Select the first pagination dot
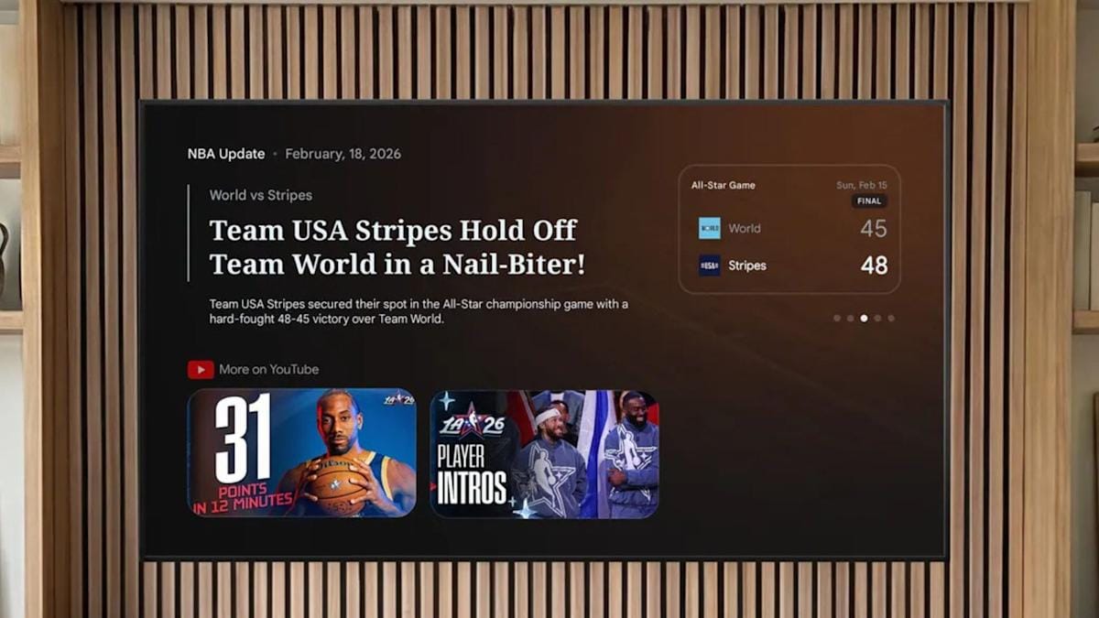1099x618 pixels. point(836,318)
